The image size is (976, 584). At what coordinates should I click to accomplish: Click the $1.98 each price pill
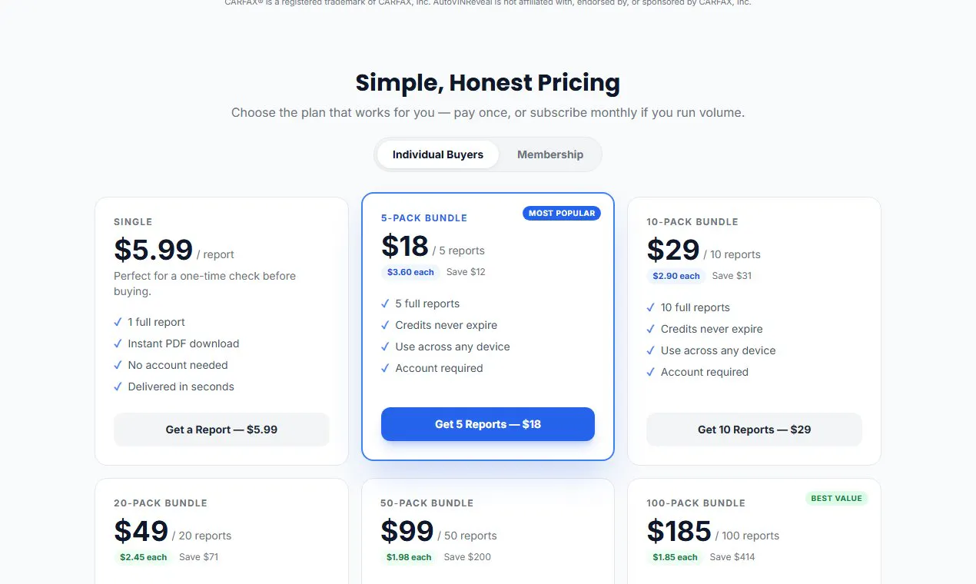pyautogui.click(x=410, y=557)
